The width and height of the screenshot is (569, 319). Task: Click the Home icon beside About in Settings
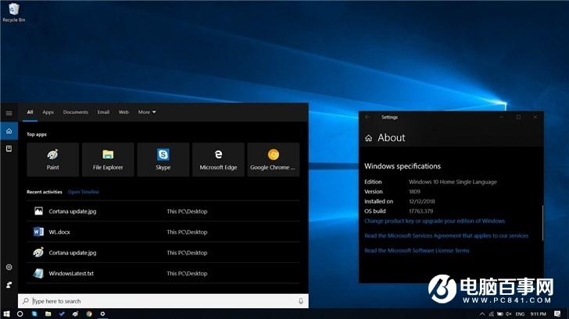click(368, 138)
